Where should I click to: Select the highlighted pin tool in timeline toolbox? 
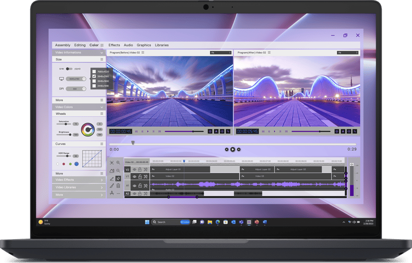click(118, 179)
